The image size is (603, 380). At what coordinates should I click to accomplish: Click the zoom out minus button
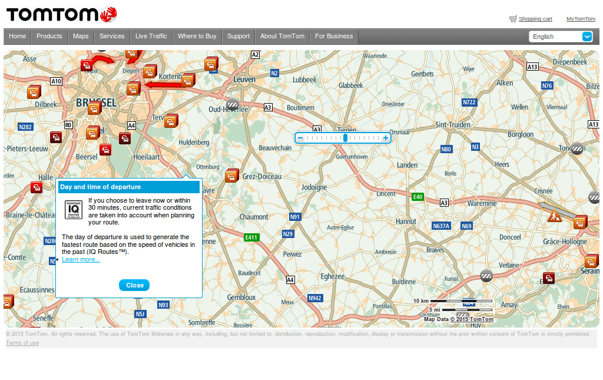point(301,138)
